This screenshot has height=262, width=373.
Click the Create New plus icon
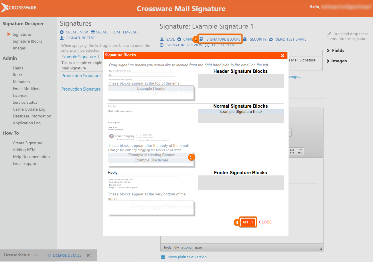point(62,32)
